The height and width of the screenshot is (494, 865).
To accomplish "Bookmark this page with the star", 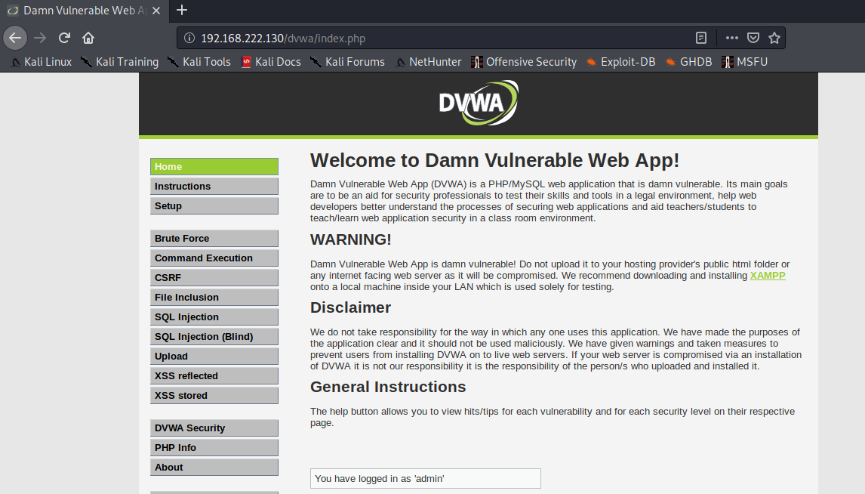I will 774,38.
